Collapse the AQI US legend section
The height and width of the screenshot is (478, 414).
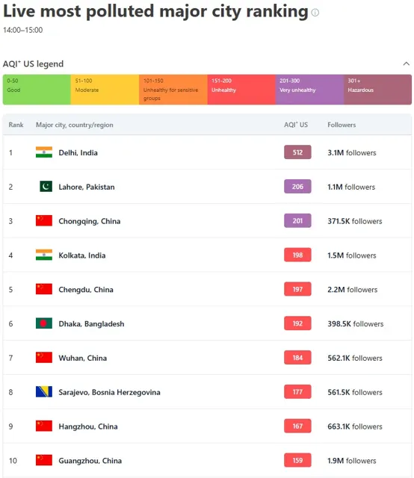point(406,63)
